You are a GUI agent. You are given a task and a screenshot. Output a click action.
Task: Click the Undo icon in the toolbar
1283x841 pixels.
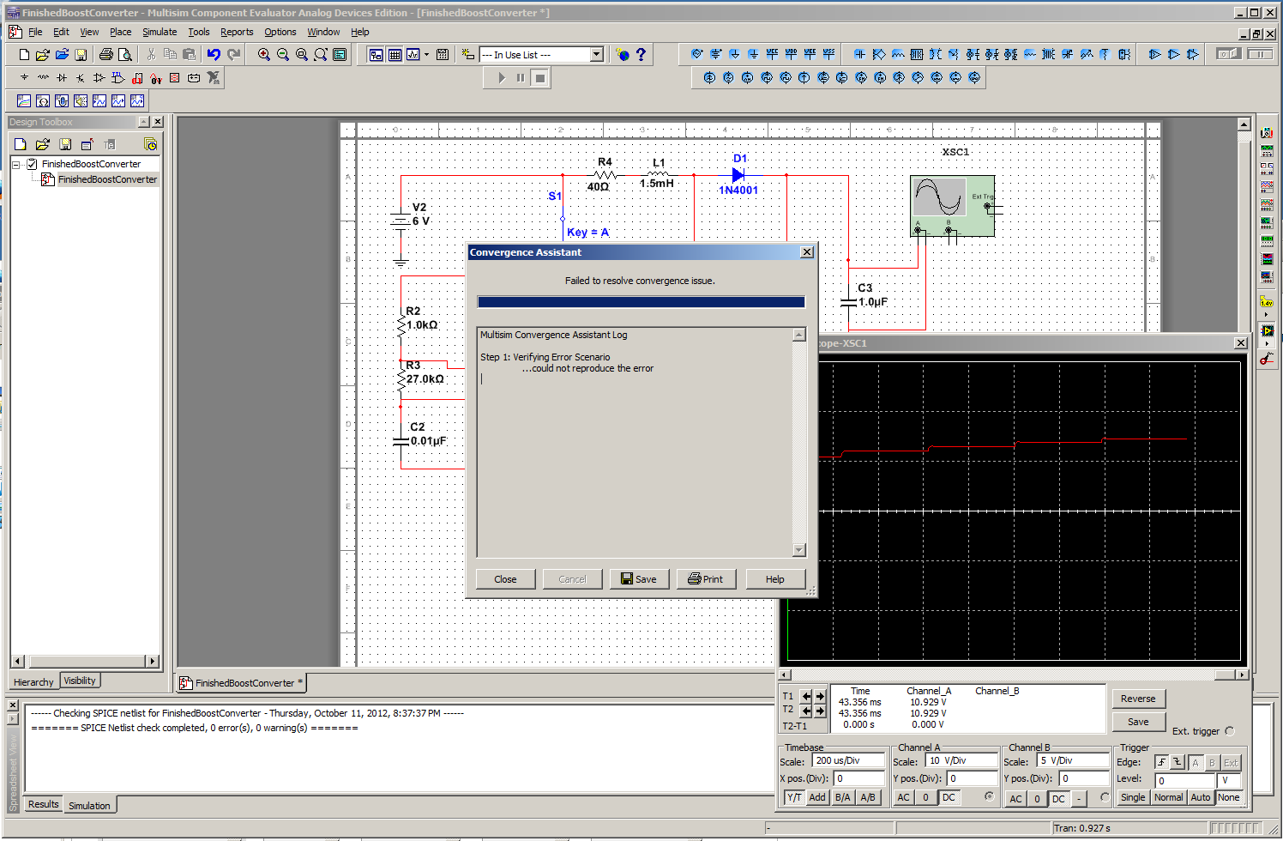(x=214, y=55)
